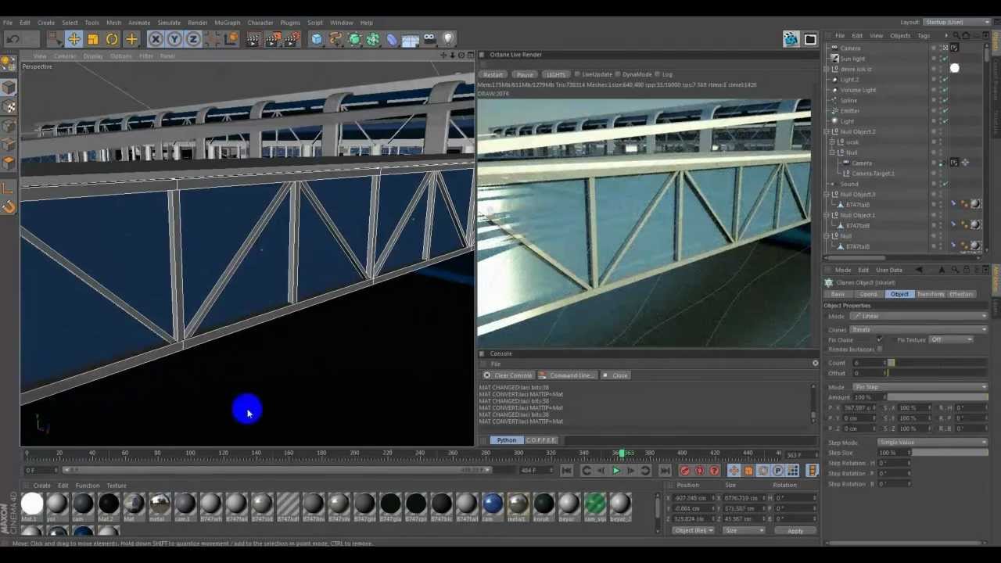Expand the Null Object.1 tree node
Image resolution: width=1001 pixels, height=563 pixels.
point(828,215)
